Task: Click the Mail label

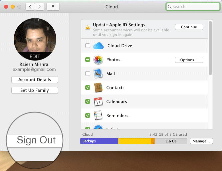Action: click(111, 74)
